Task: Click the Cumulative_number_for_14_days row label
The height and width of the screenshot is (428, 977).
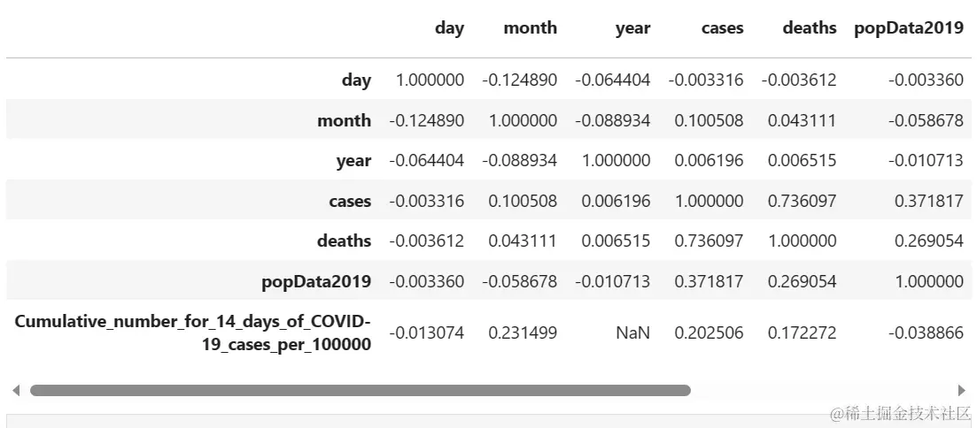Action: tap(193, 332)
